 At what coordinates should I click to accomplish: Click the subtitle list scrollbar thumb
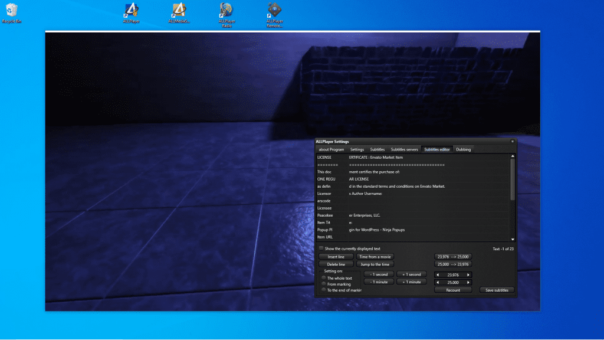[x=513, y=179]
